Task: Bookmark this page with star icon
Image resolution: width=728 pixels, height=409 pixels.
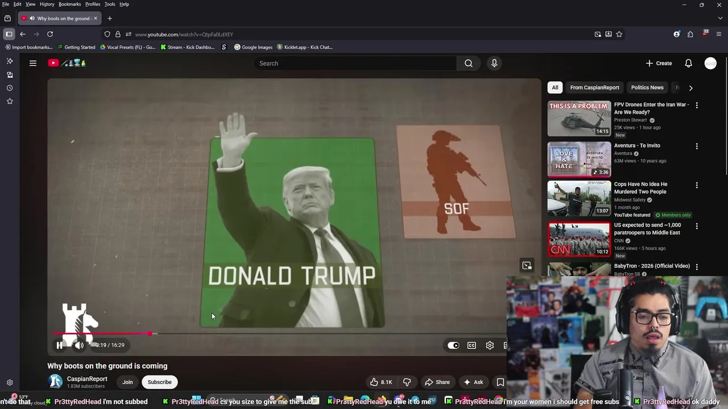Action: point(619,34)
